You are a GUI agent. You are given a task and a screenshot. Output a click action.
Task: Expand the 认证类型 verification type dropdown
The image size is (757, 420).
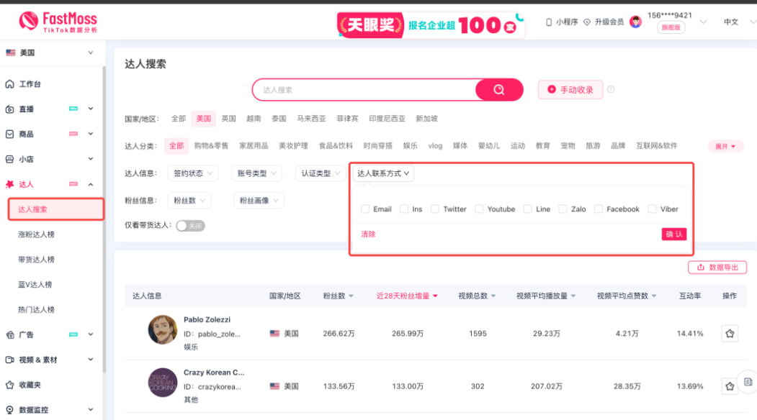coord(319,173)
